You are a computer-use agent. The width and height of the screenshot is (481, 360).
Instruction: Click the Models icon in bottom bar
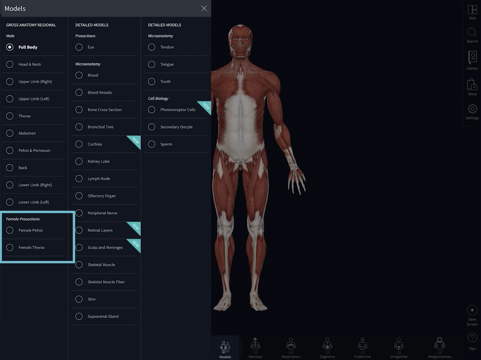pyautogui.click(x=225, y=347)
